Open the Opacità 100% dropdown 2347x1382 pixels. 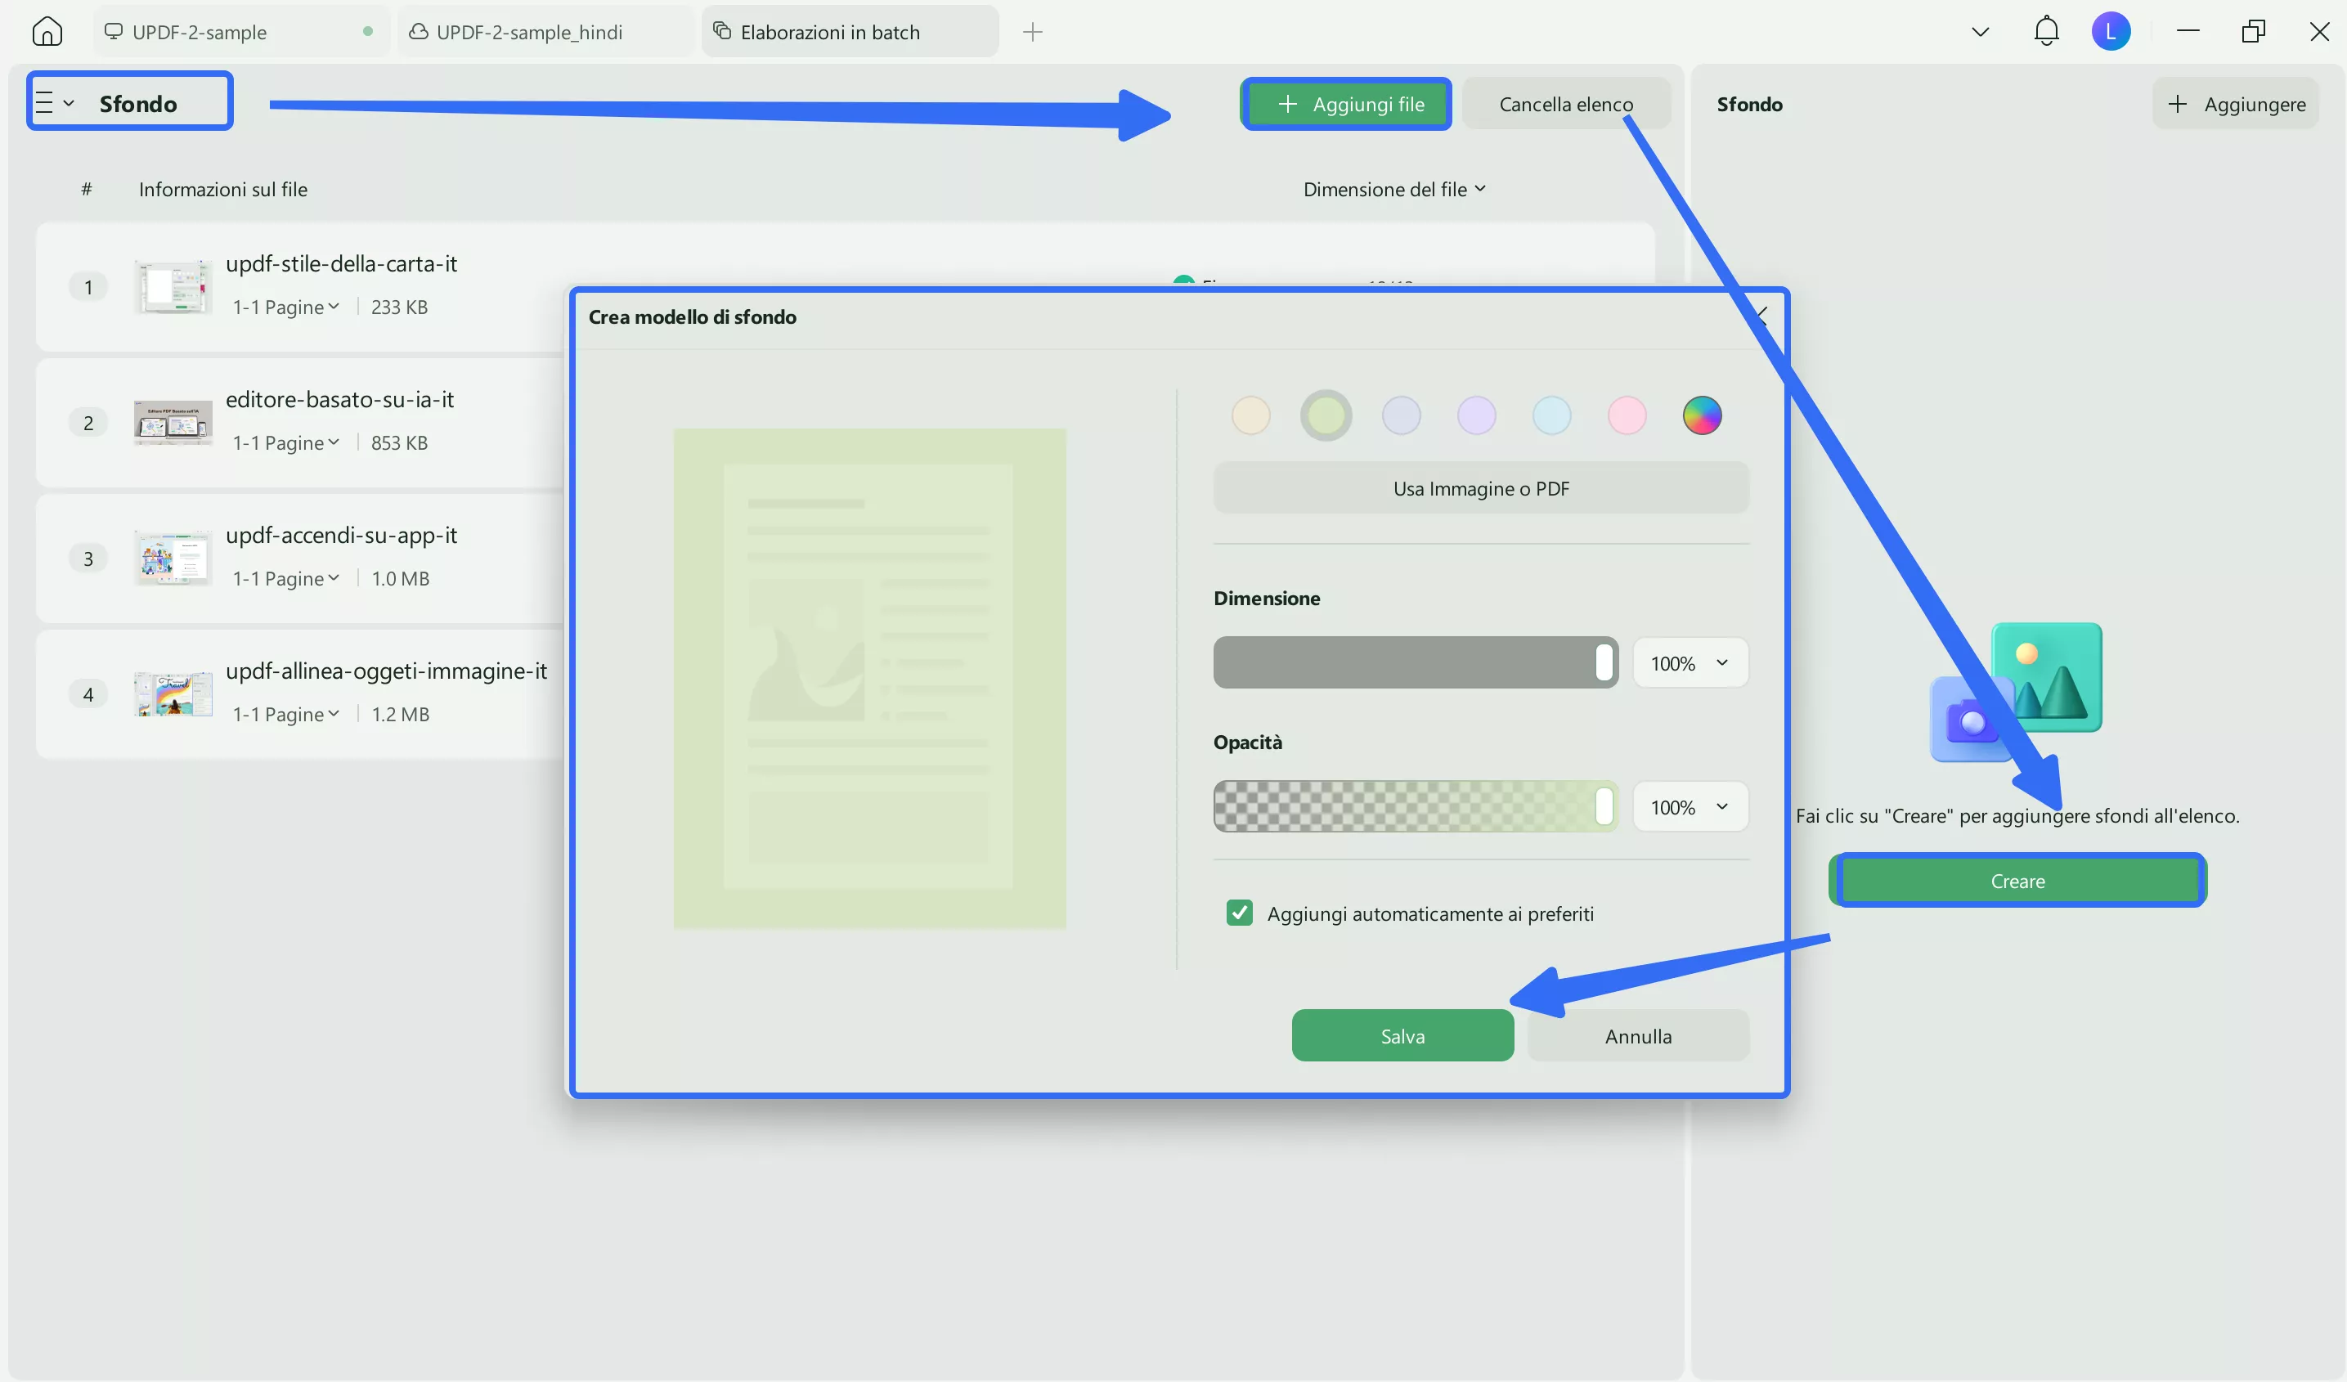point(1690,807)
